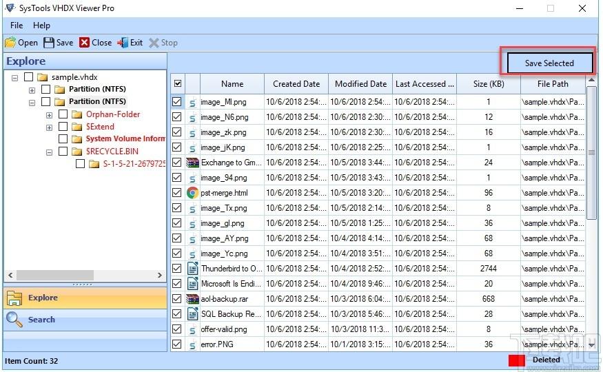Click the SysTools app logo in title bar
The image size is (603, 372).
pyautogui.click(x=10, y=8)
